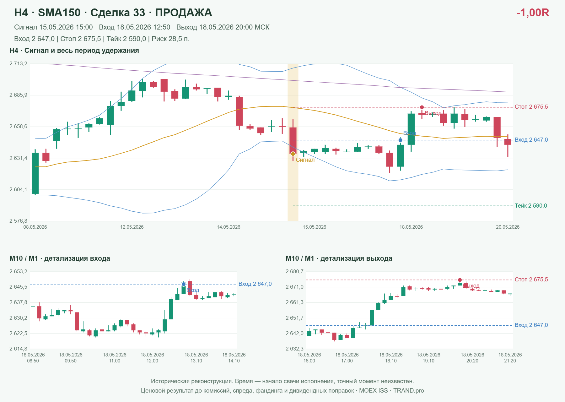565x402 pixels.
Task: Click the 2 653,2 axis label in entry detail
Action: pyautogui.click(x=18, y=272)
